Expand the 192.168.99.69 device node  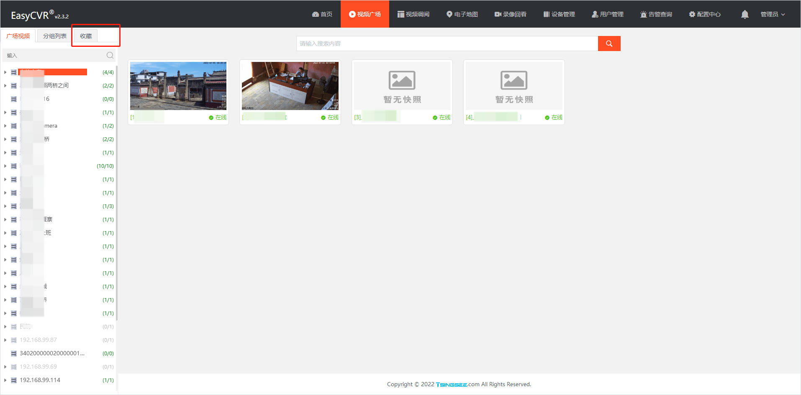click(x=5, y=367)
